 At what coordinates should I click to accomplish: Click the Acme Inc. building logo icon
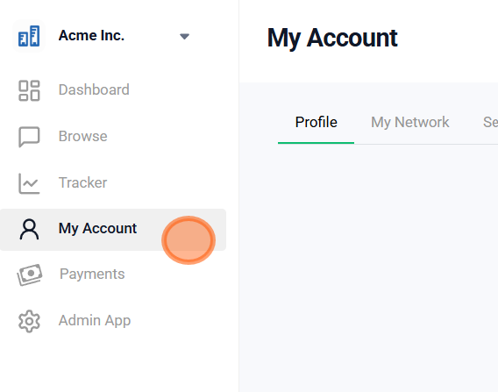click(29, 36)
